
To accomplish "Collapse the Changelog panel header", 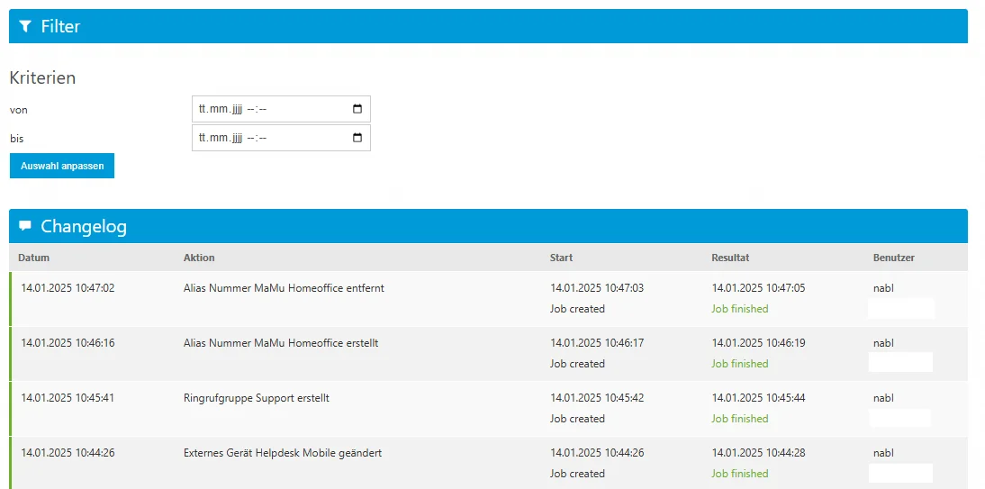I will coord(488,226).
